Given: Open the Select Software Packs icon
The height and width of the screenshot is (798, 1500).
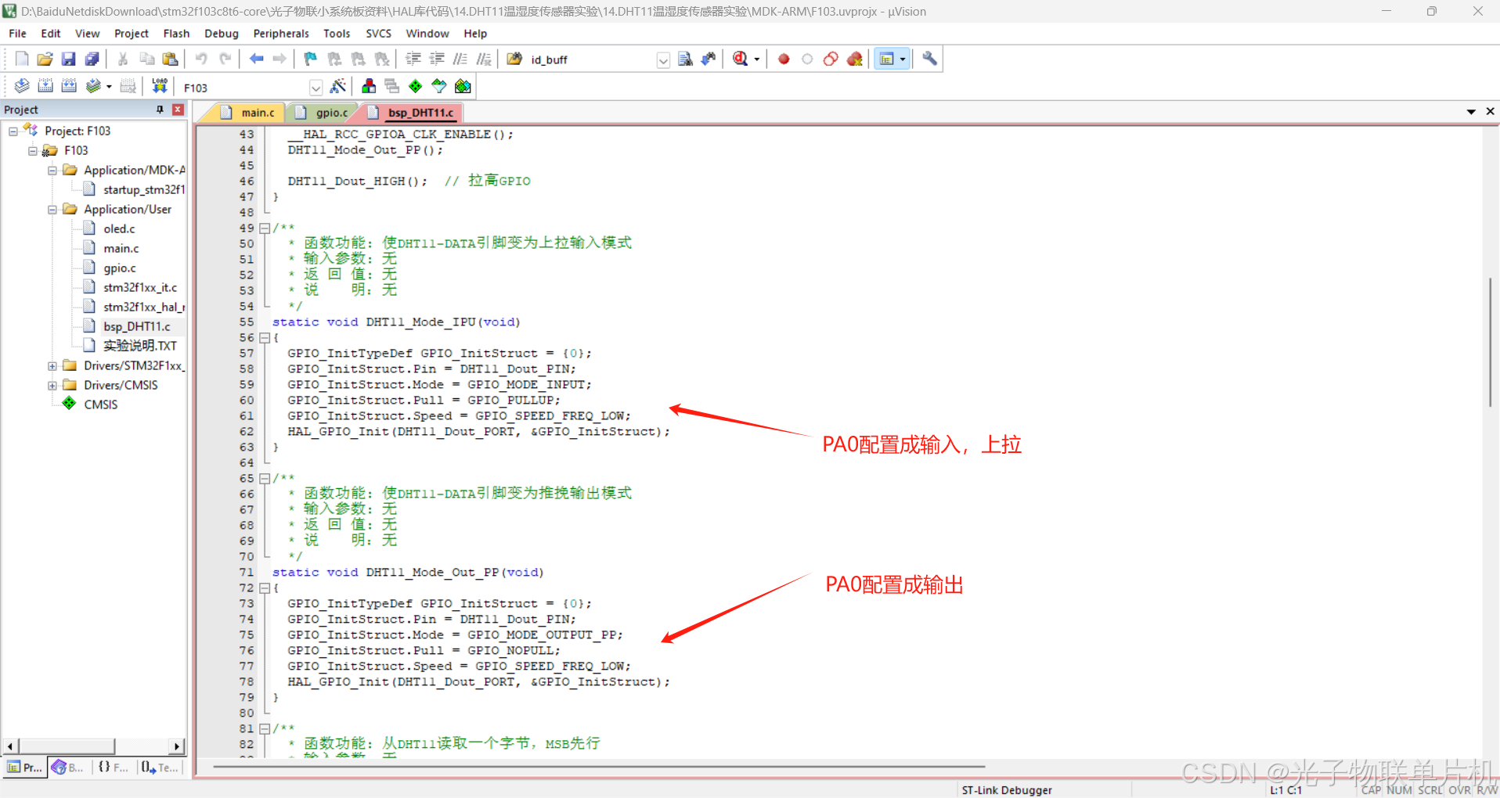Looking at the screenshot, I should tap(439, 86).
